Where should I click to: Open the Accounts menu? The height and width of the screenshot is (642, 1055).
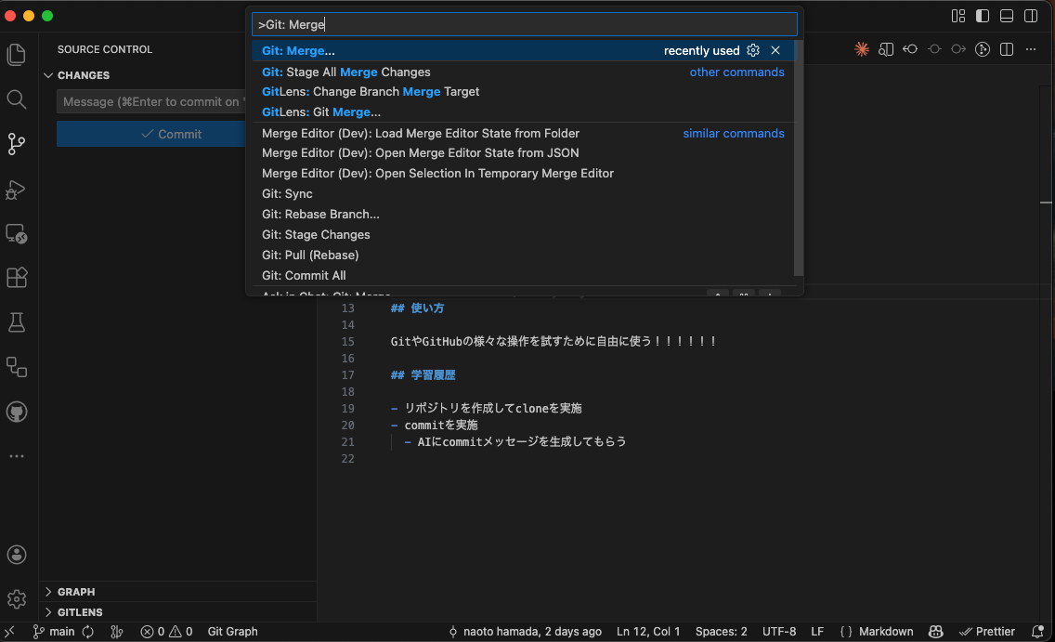(x=17, y=555)
